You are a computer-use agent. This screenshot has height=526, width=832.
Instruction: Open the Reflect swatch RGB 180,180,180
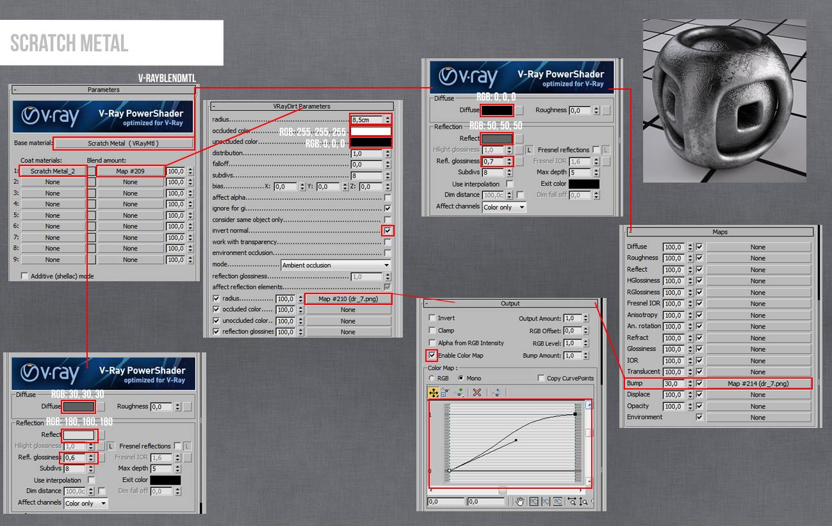[79, 435]
